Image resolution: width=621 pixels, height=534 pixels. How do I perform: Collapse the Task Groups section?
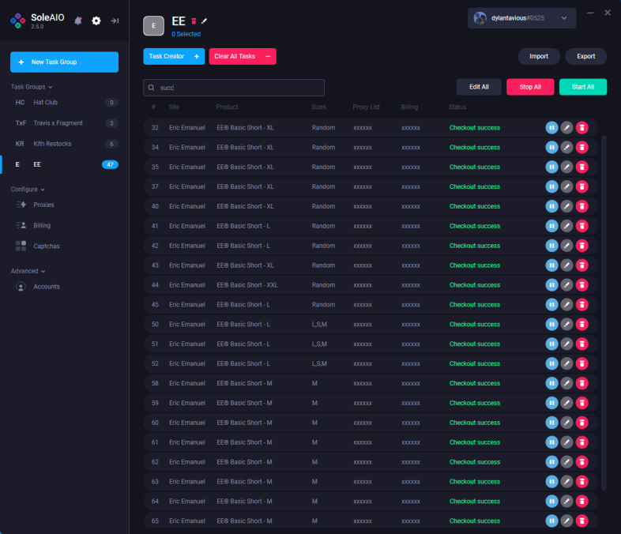coord(32,87)
